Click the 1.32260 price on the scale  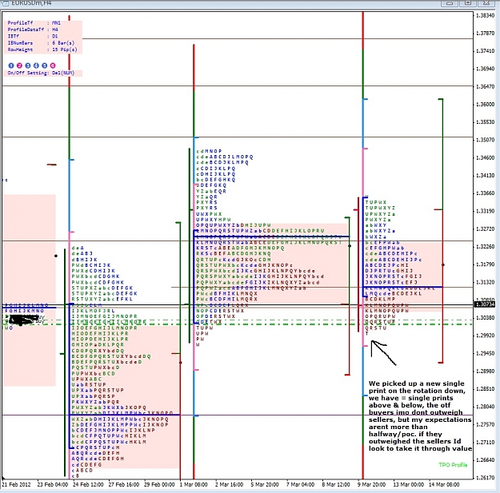pyautogui.click(x=486, y=247)
